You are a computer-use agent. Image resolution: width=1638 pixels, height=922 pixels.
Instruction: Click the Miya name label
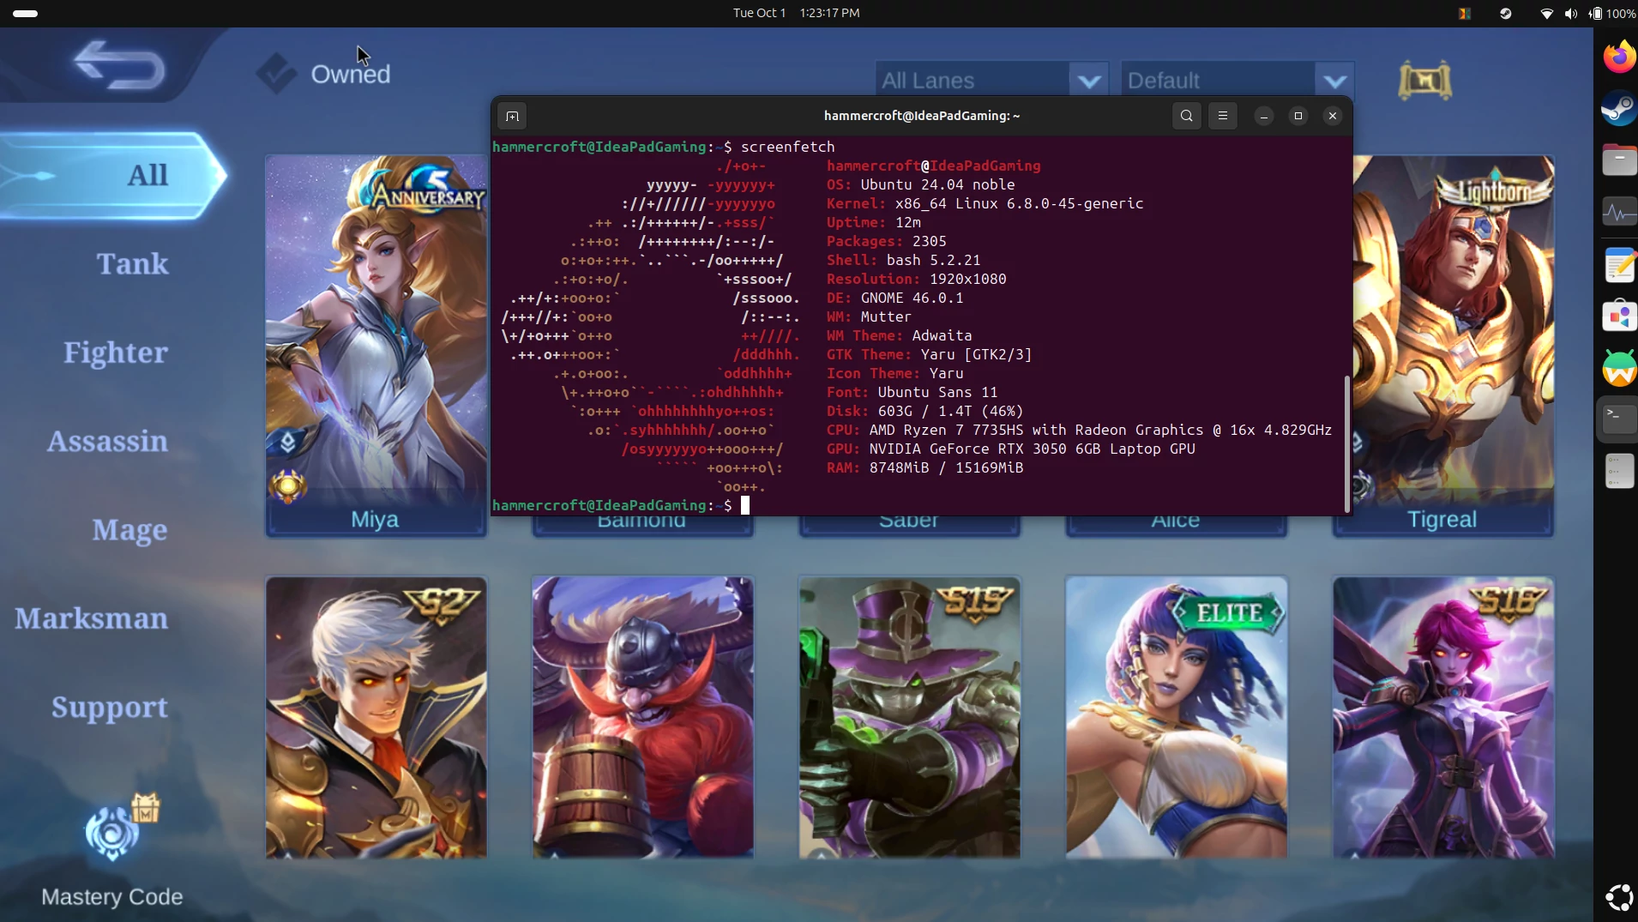(375, 520)
